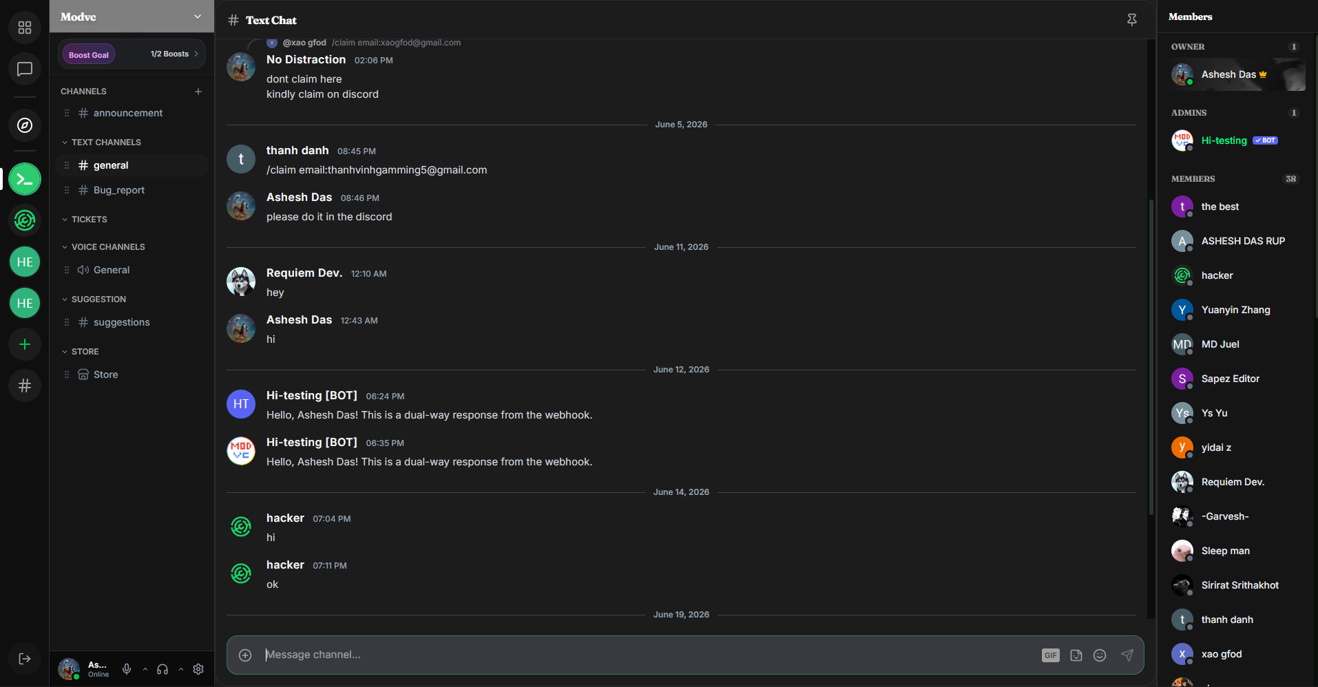Click the chat vertical scrollbar
The width and height of the screenshot is (1318, 687).
(x=1151, y=357)
